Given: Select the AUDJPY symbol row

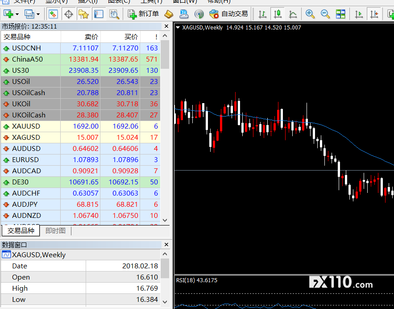Looking at the screenshot, I should point(80,205).
